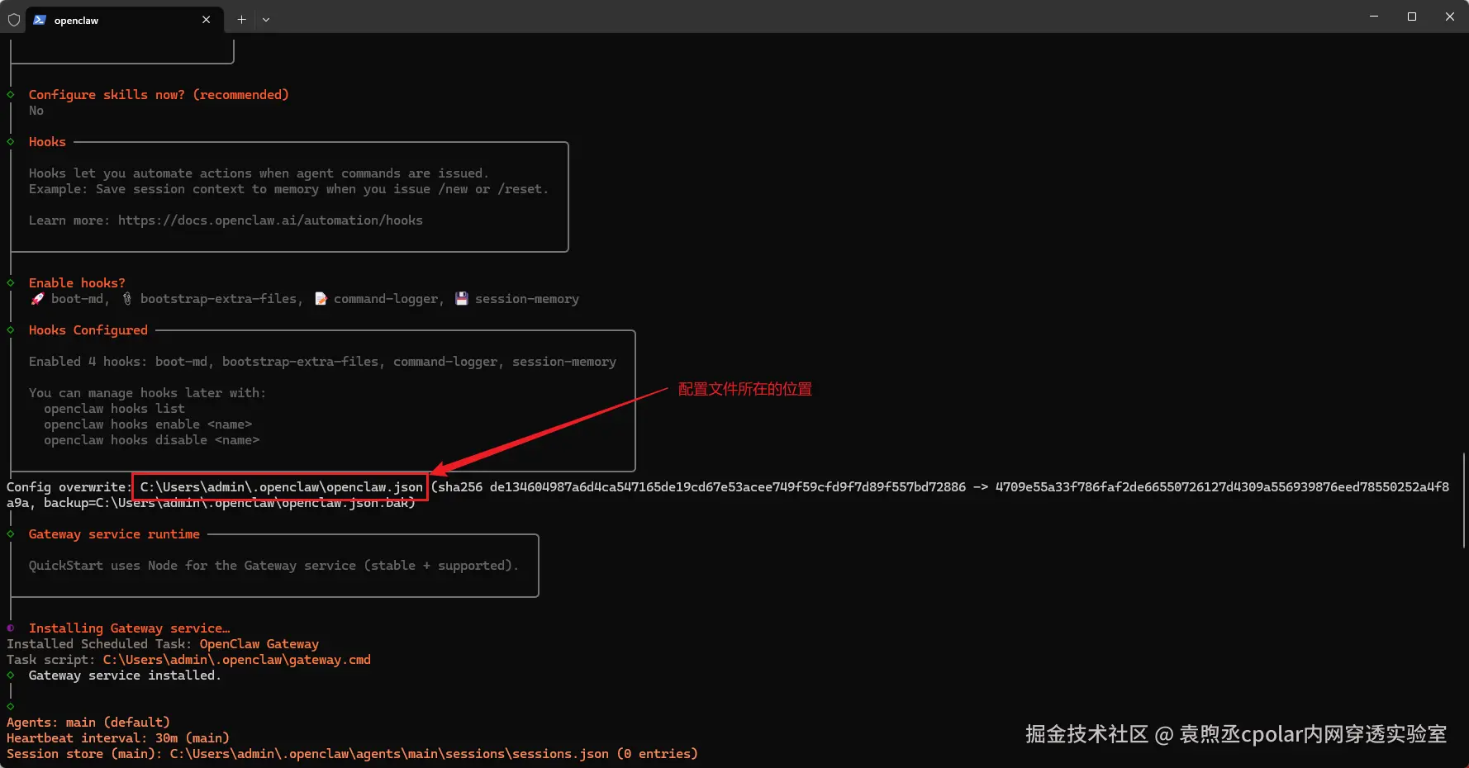Click the 'No' answer under Configure skills

coord(36,111)
